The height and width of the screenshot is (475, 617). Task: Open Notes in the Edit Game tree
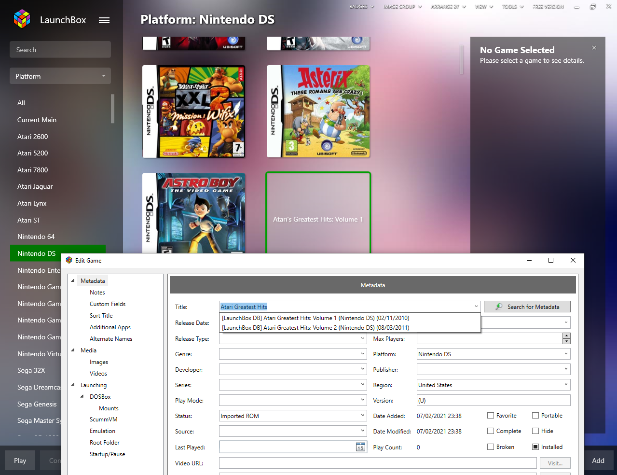point(97,293)
